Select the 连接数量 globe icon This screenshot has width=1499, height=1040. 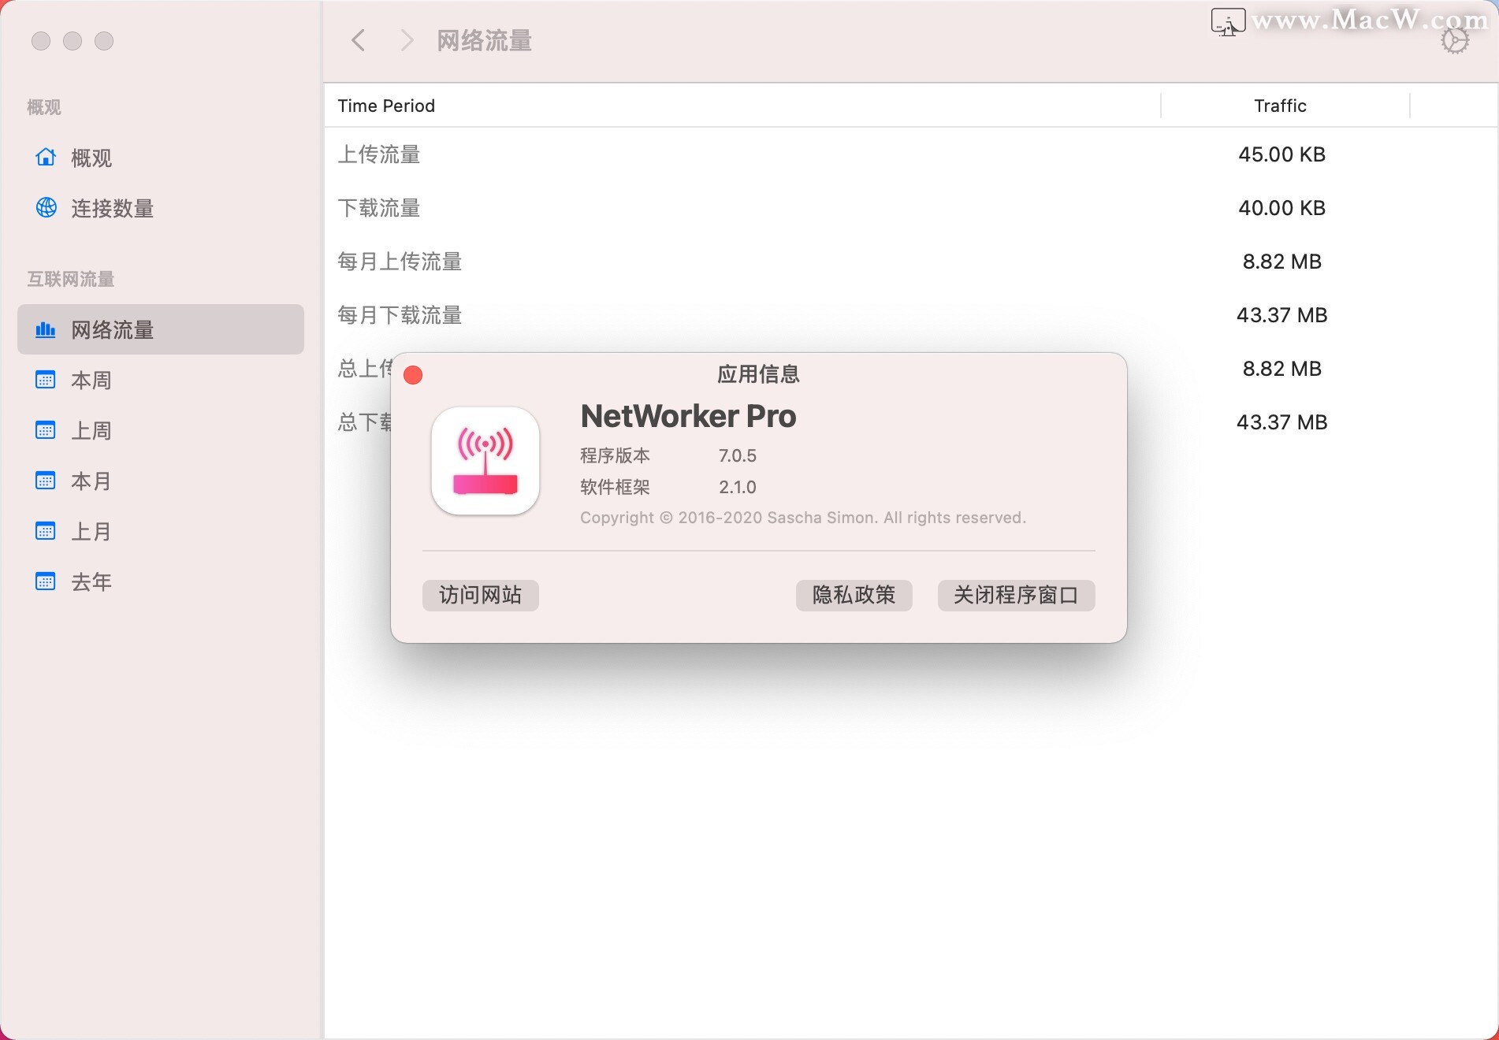(45, 208)
